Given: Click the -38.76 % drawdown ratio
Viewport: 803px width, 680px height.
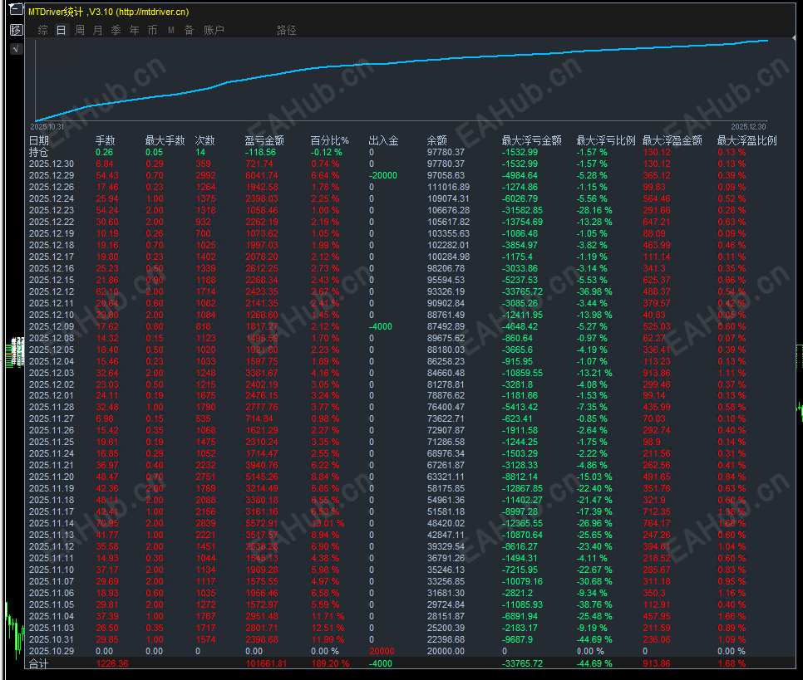Looking at the screenshot, I should click(594, 604).
